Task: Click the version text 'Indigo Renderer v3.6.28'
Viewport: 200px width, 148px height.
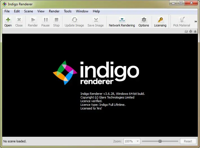Action: tap(97, 94)
